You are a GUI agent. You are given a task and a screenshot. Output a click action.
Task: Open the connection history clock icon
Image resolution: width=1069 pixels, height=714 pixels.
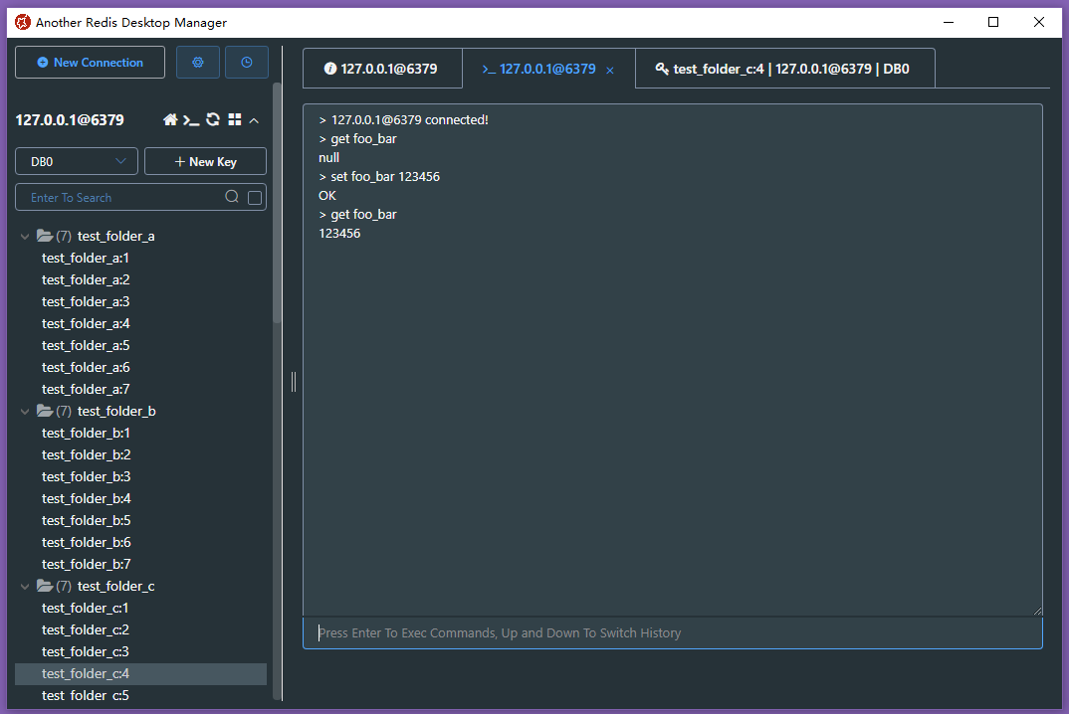[x=246, y=61]
